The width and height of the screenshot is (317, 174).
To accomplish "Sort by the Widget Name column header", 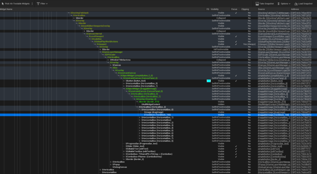I will [6, 9].
